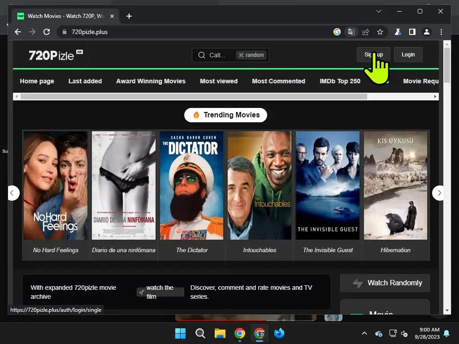Close the Watch Movies tab
The height and width of the screenshot is (344, 459).
112,16
